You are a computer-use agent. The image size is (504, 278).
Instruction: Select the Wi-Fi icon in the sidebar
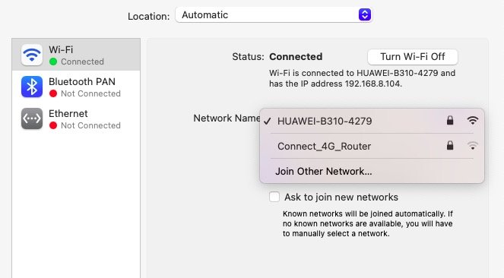coord(32,55)
